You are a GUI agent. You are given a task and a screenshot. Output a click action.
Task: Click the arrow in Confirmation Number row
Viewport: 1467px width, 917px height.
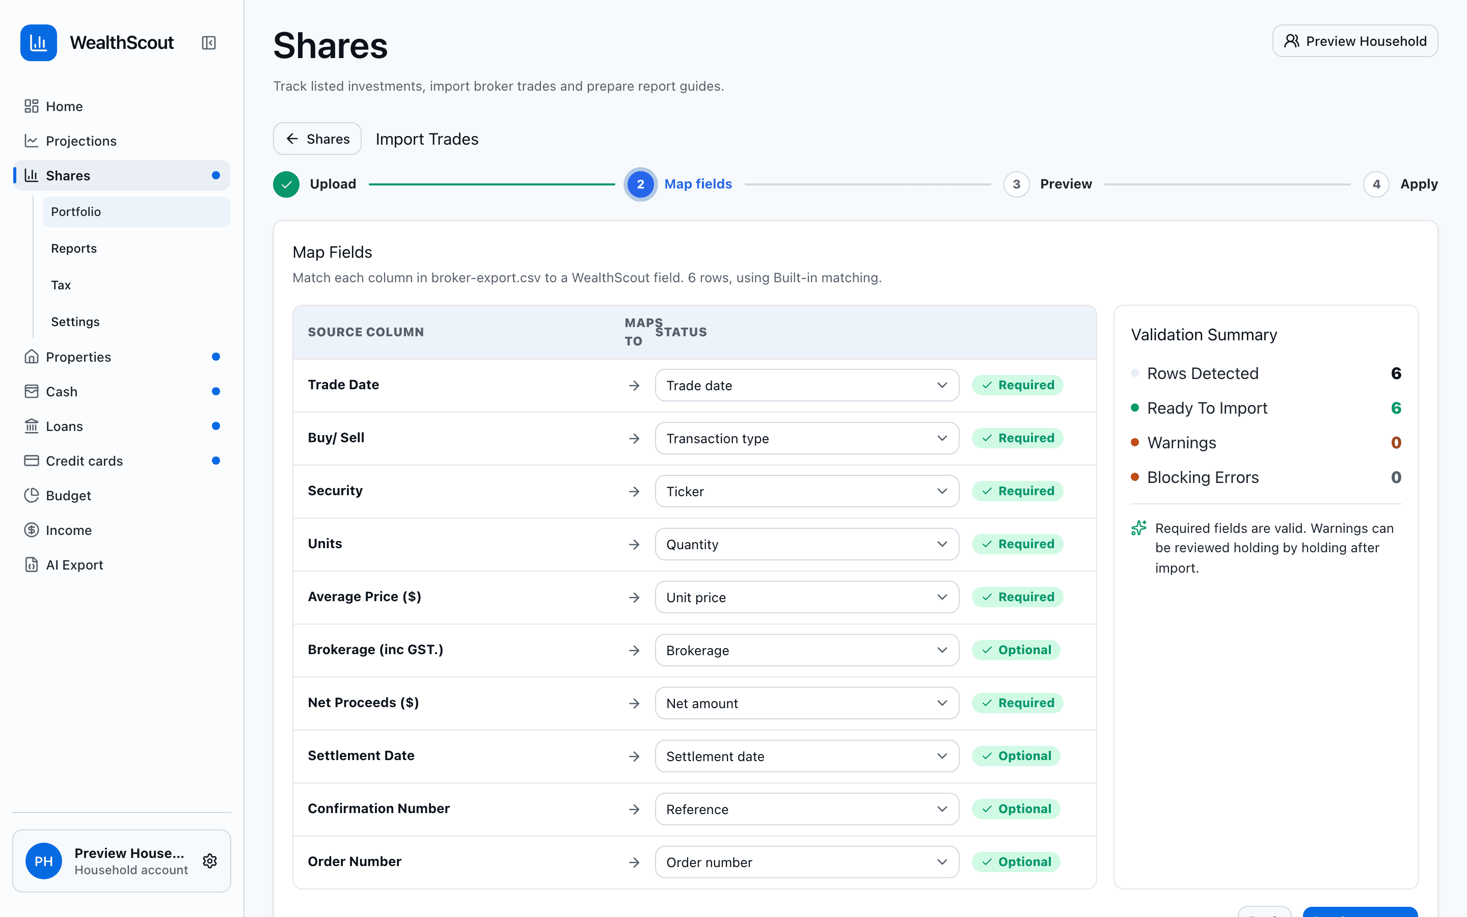634,809
